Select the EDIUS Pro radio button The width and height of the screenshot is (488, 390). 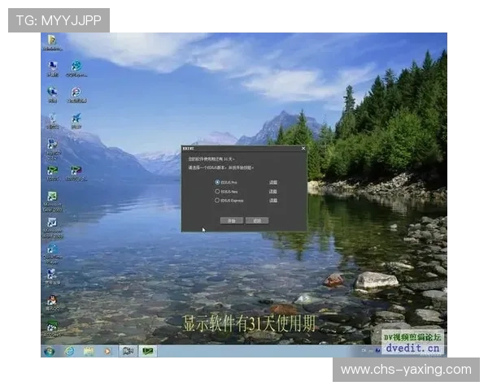tap(217, 182)
